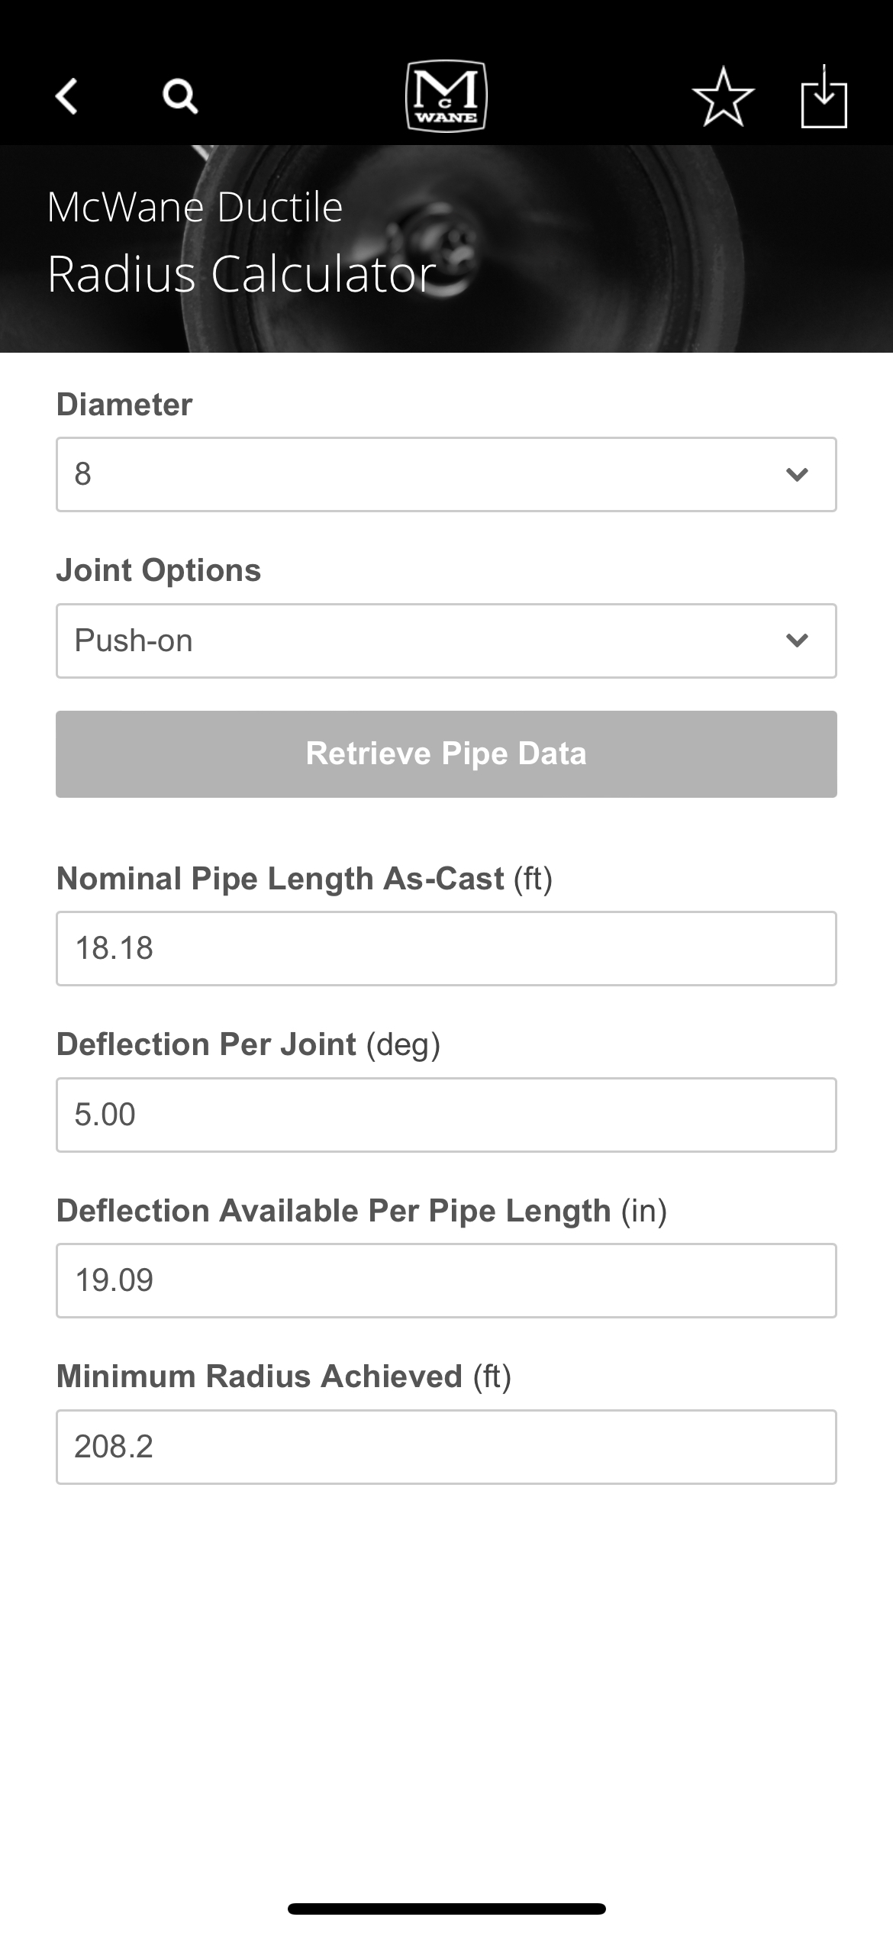Viewport: 893px width, 1933px height.
Task: Tap the Radius Calculator heading
Action: tap(241, 274)
